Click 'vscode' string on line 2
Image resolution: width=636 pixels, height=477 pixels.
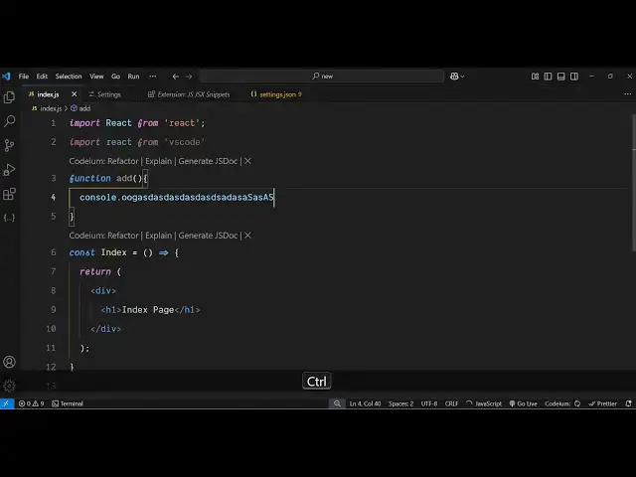(x=185, y=142)
